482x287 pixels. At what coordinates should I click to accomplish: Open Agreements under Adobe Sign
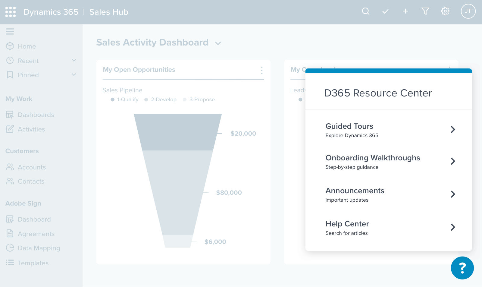pos(36,234)
